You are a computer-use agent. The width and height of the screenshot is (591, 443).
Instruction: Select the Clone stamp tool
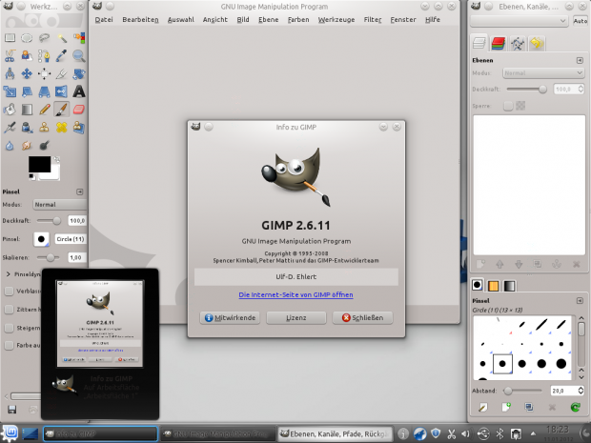(x=44, y=128)
